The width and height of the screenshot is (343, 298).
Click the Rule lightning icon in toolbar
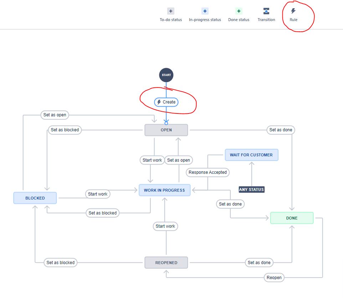[x=293, y=11]
